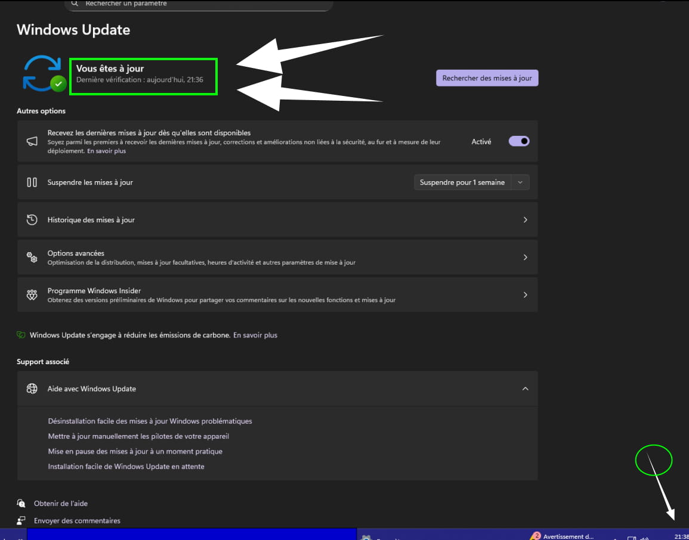This screenshot has width=689, height=540.
Task: Open En savoir plus link about carbon emissions
Action: (255, 335)
